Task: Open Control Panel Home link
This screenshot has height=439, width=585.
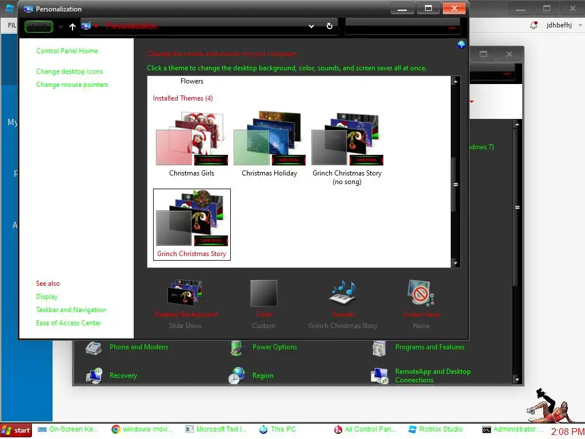Action: point(67,51)
